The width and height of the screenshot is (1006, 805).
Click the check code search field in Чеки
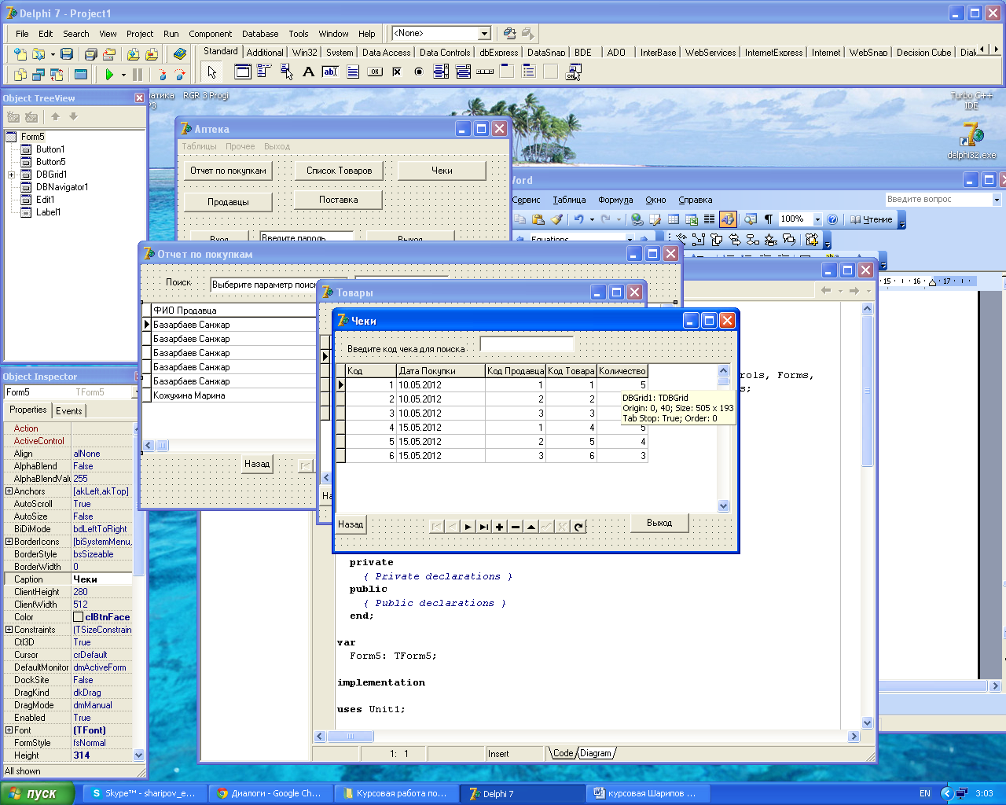[x=527, y=344]
